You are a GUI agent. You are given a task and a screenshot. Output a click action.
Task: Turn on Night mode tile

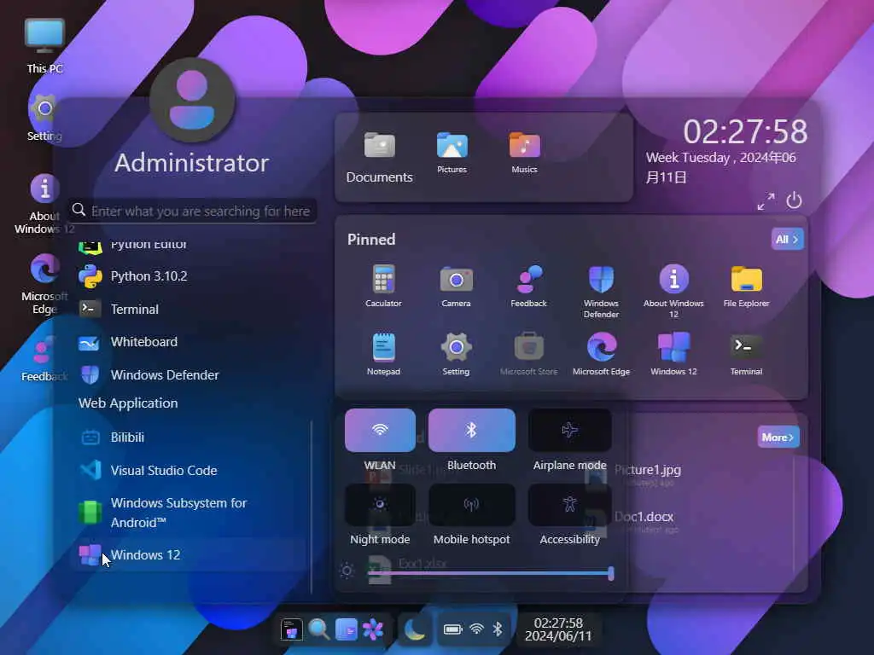click(x=380, y=505)
